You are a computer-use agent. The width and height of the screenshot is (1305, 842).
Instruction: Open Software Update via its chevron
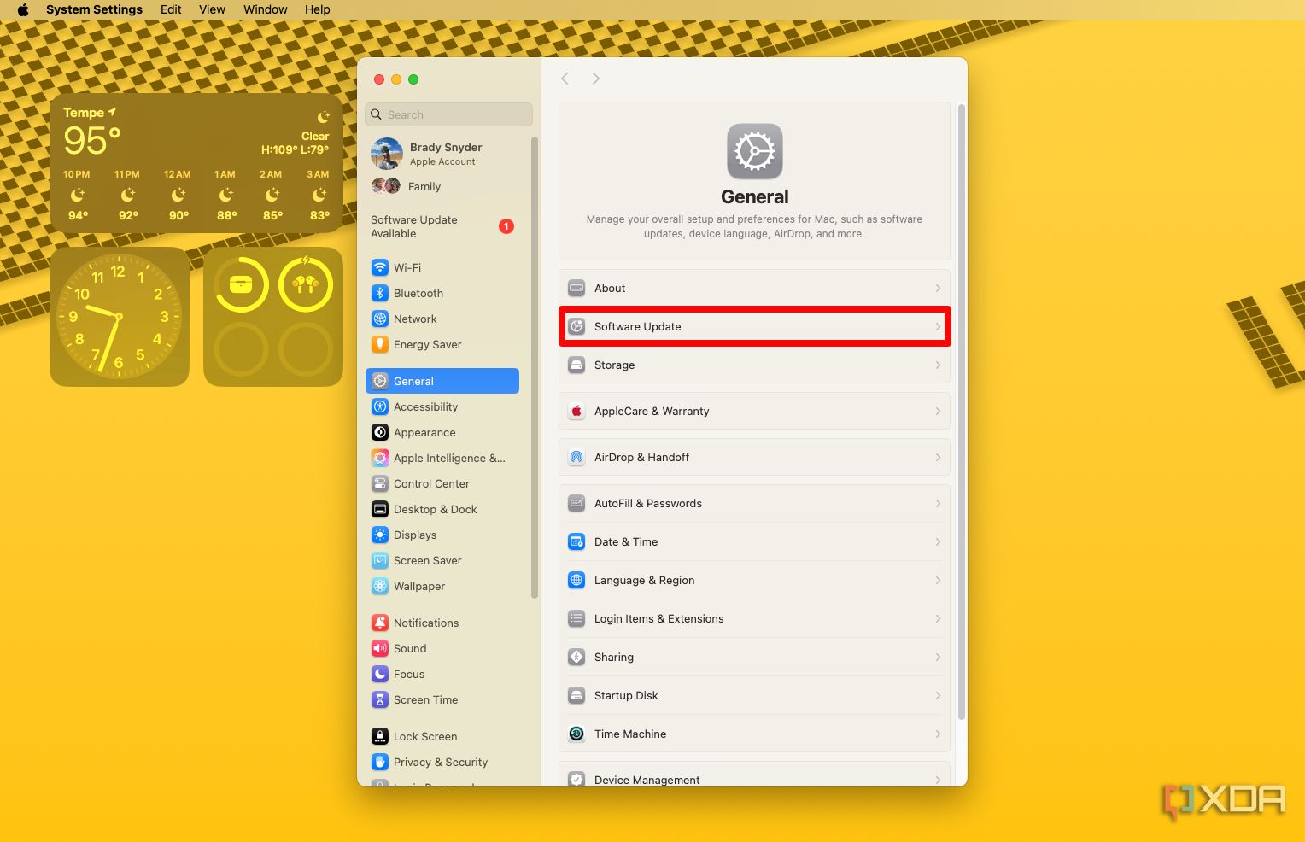[x=938, y=326]
